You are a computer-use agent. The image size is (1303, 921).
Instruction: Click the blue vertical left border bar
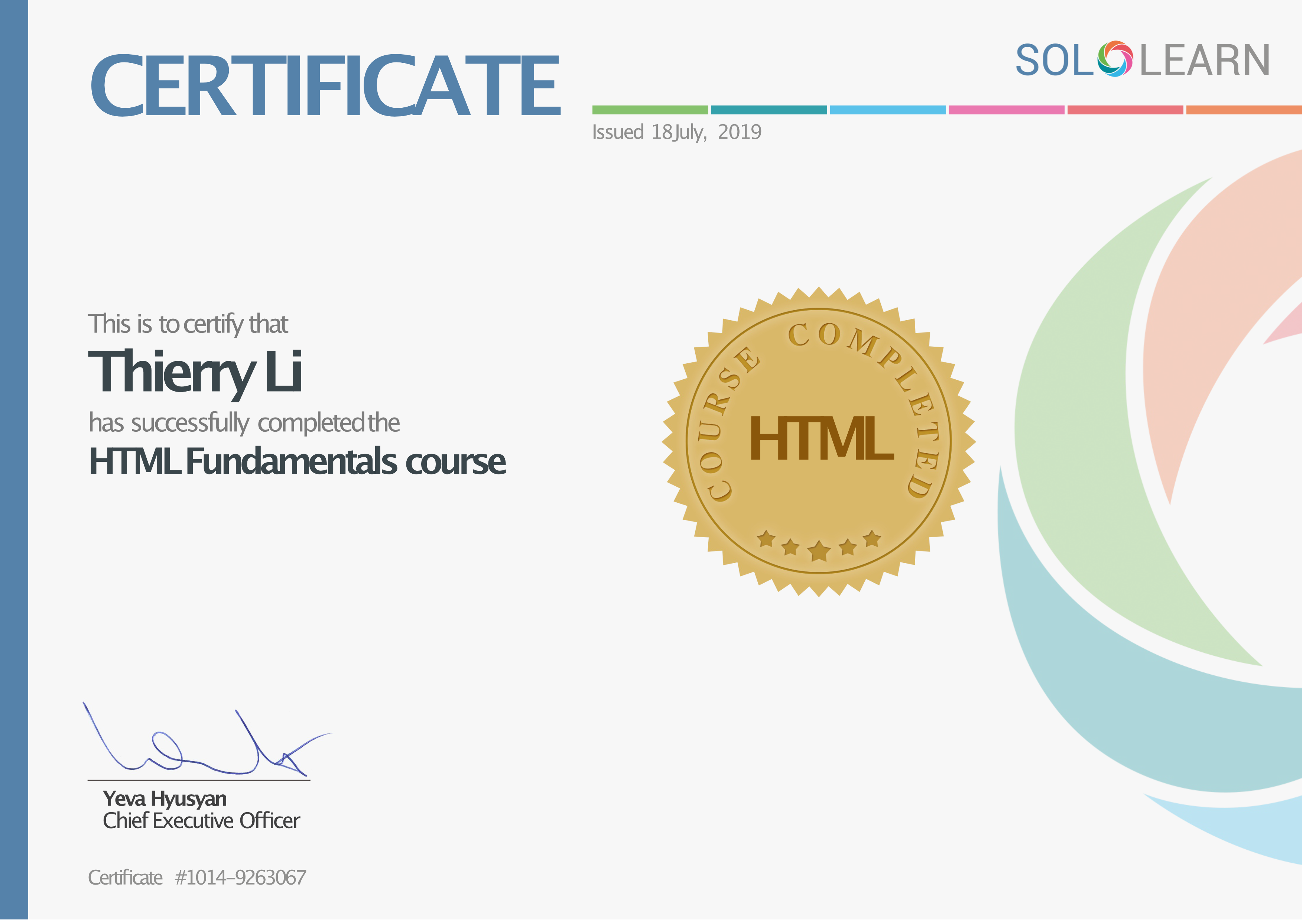14,460
